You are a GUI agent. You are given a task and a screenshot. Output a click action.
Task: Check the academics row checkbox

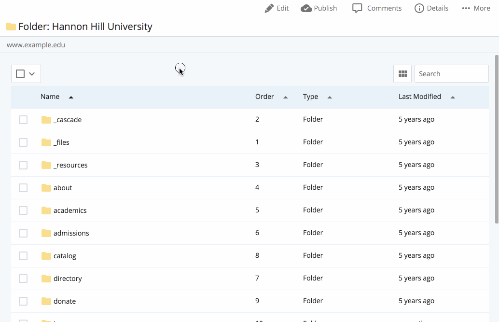click(23, 210)
